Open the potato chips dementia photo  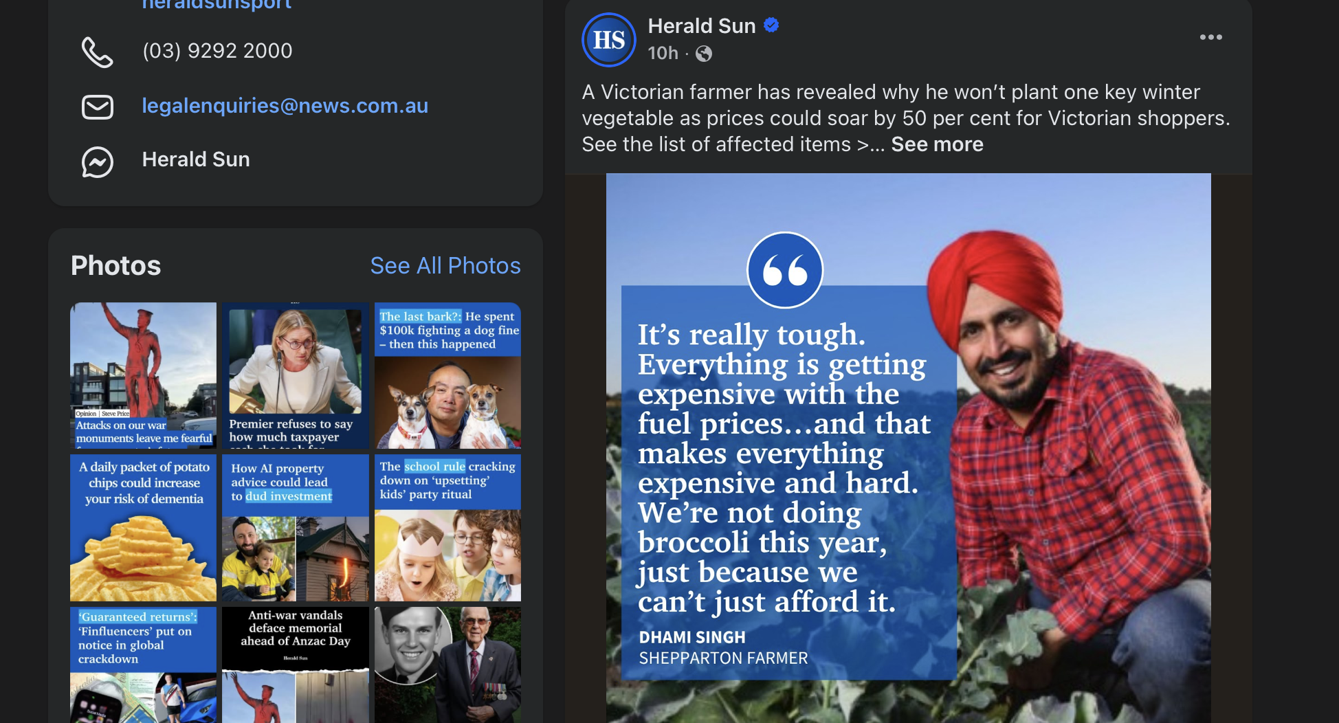pyautogui.click(x=143, y=528)
